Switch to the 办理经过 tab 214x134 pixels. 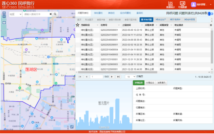150,83
